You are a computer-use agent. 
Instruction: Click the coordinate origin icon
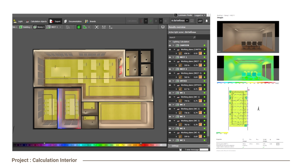pos(111,27)
